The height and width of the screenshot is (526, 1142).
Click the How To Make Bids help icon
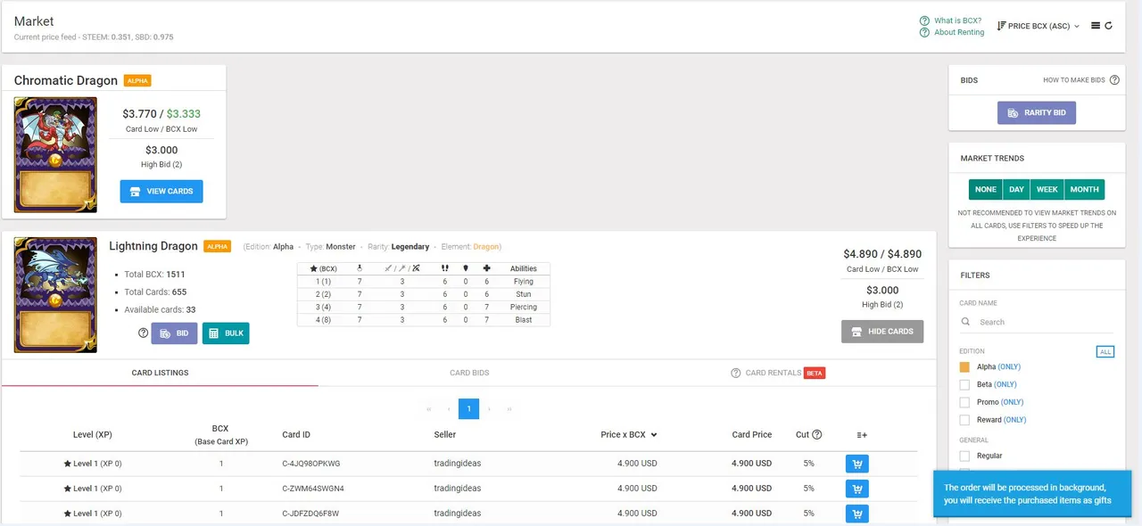pos(1114,80)
